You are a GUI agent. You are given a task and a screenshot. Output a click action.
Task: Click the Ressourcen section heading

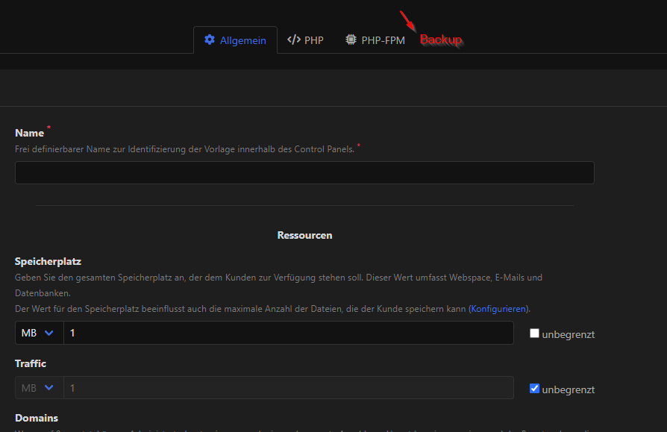pyautogui.click(x=304, y=235)
